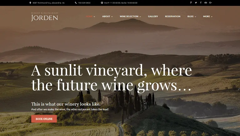This screenshot has height=136, width=240.
Task: Open the Google Plus icon
Action: [211, 3]
